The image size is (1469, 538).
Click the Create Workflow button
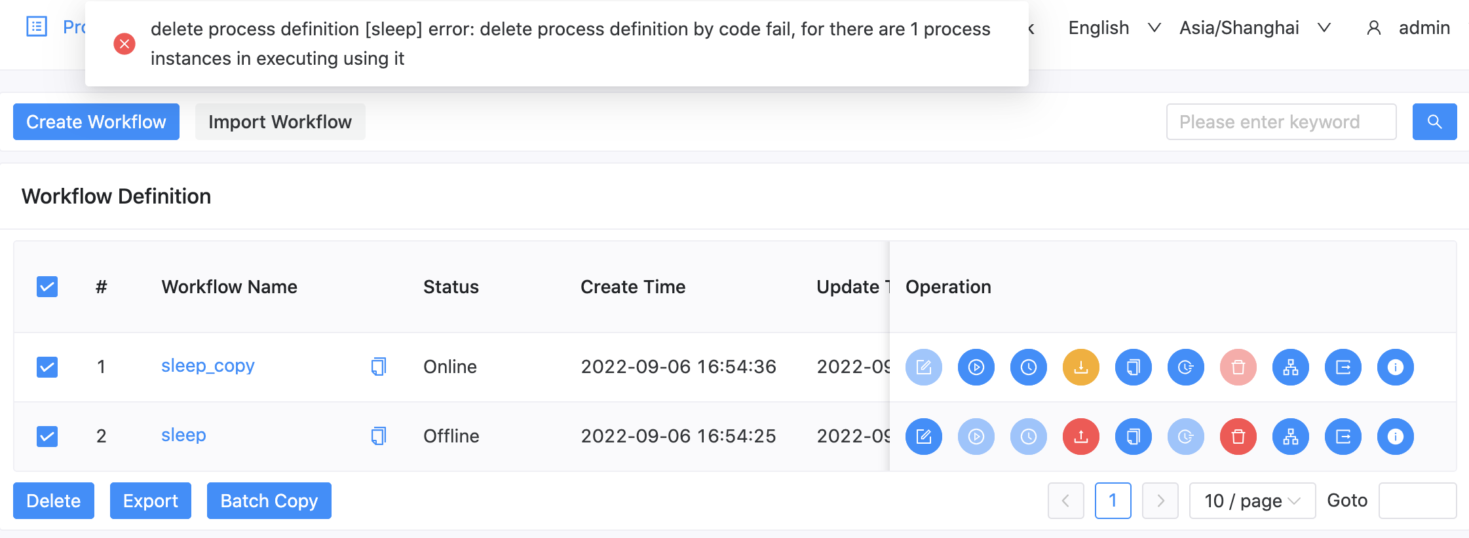(96, 122)
